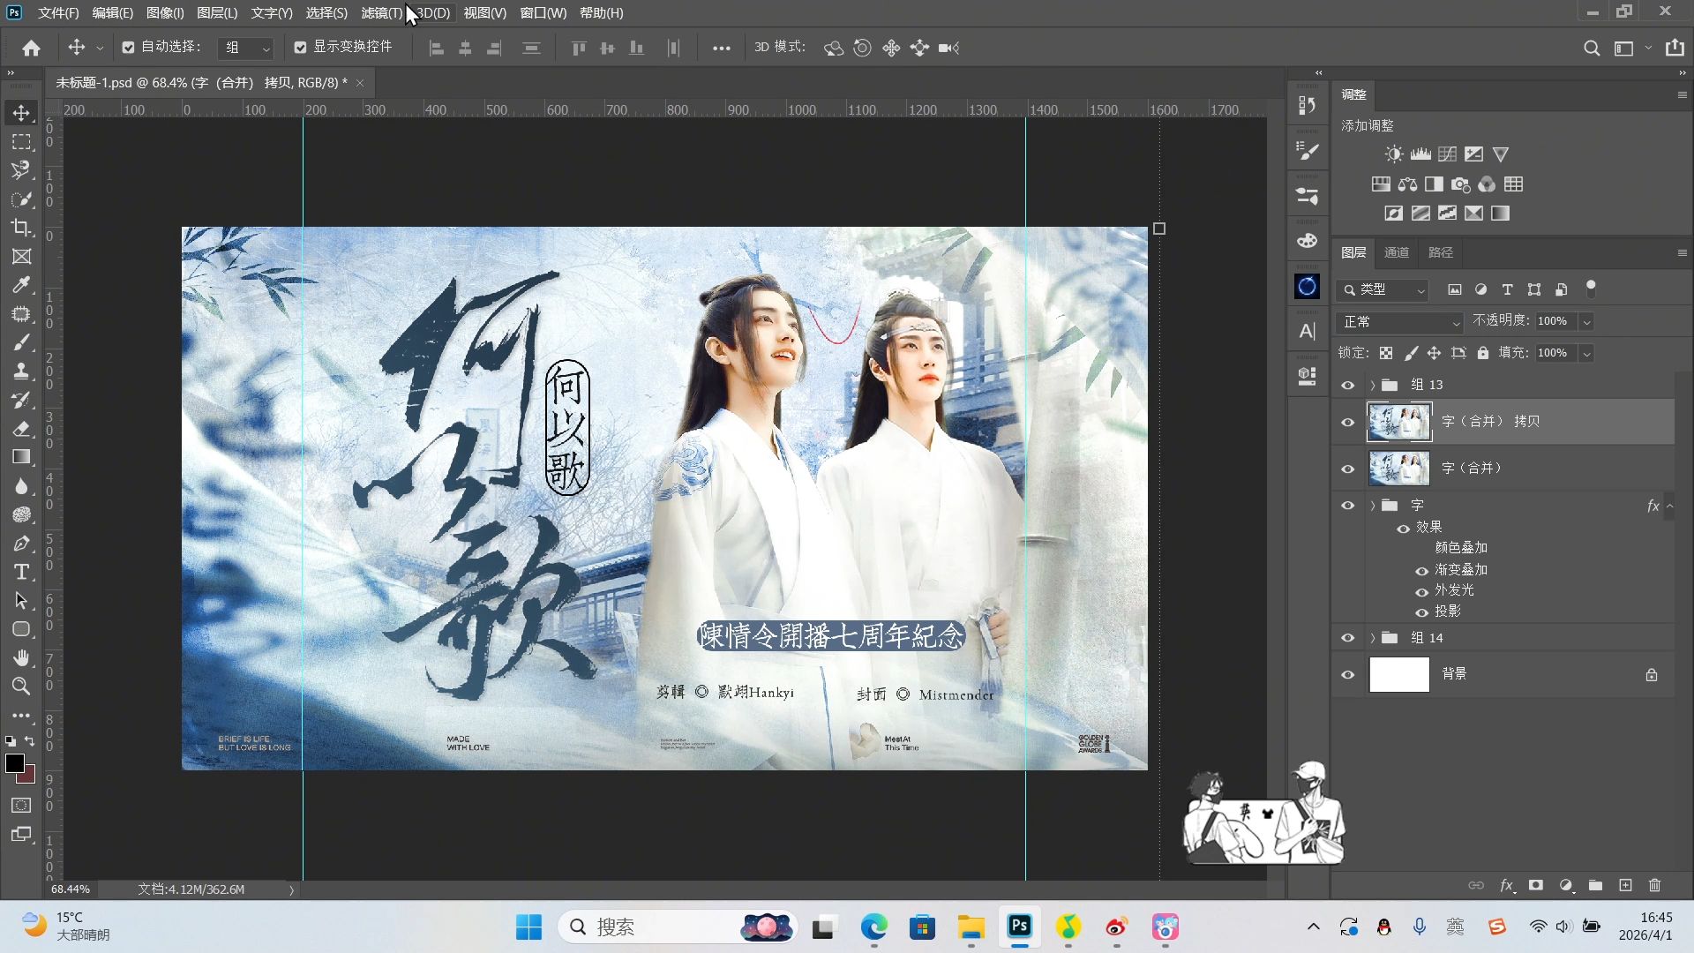Add a Levels adjustment
Viewport: 1694px width, 953px height.
pos(1420,154)
